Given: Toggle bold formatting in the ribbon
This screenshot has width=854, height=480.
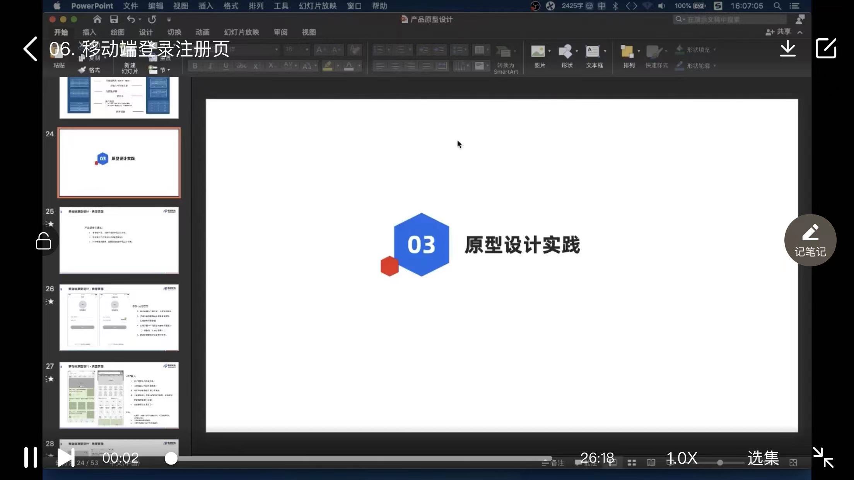Looking at the screenshot, I should point(195,66).
